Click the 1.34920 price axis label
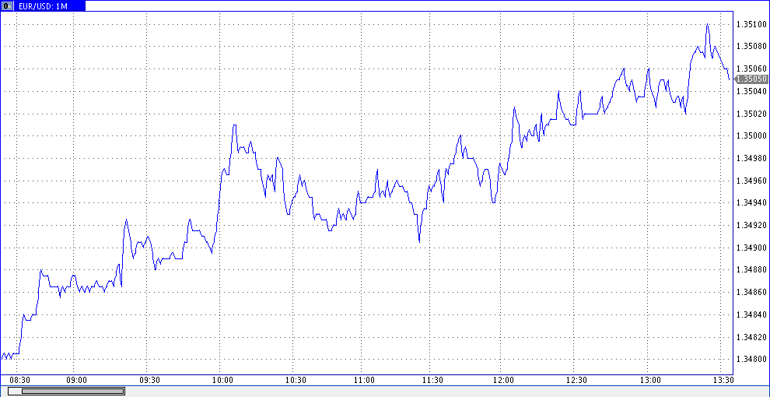770x397 pixels. click(x=752, y=226)
